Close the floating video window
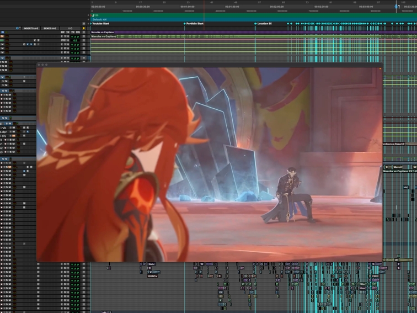Image resolution: width=417 pixels, height=313 pixels. click(x=39, y=65)
